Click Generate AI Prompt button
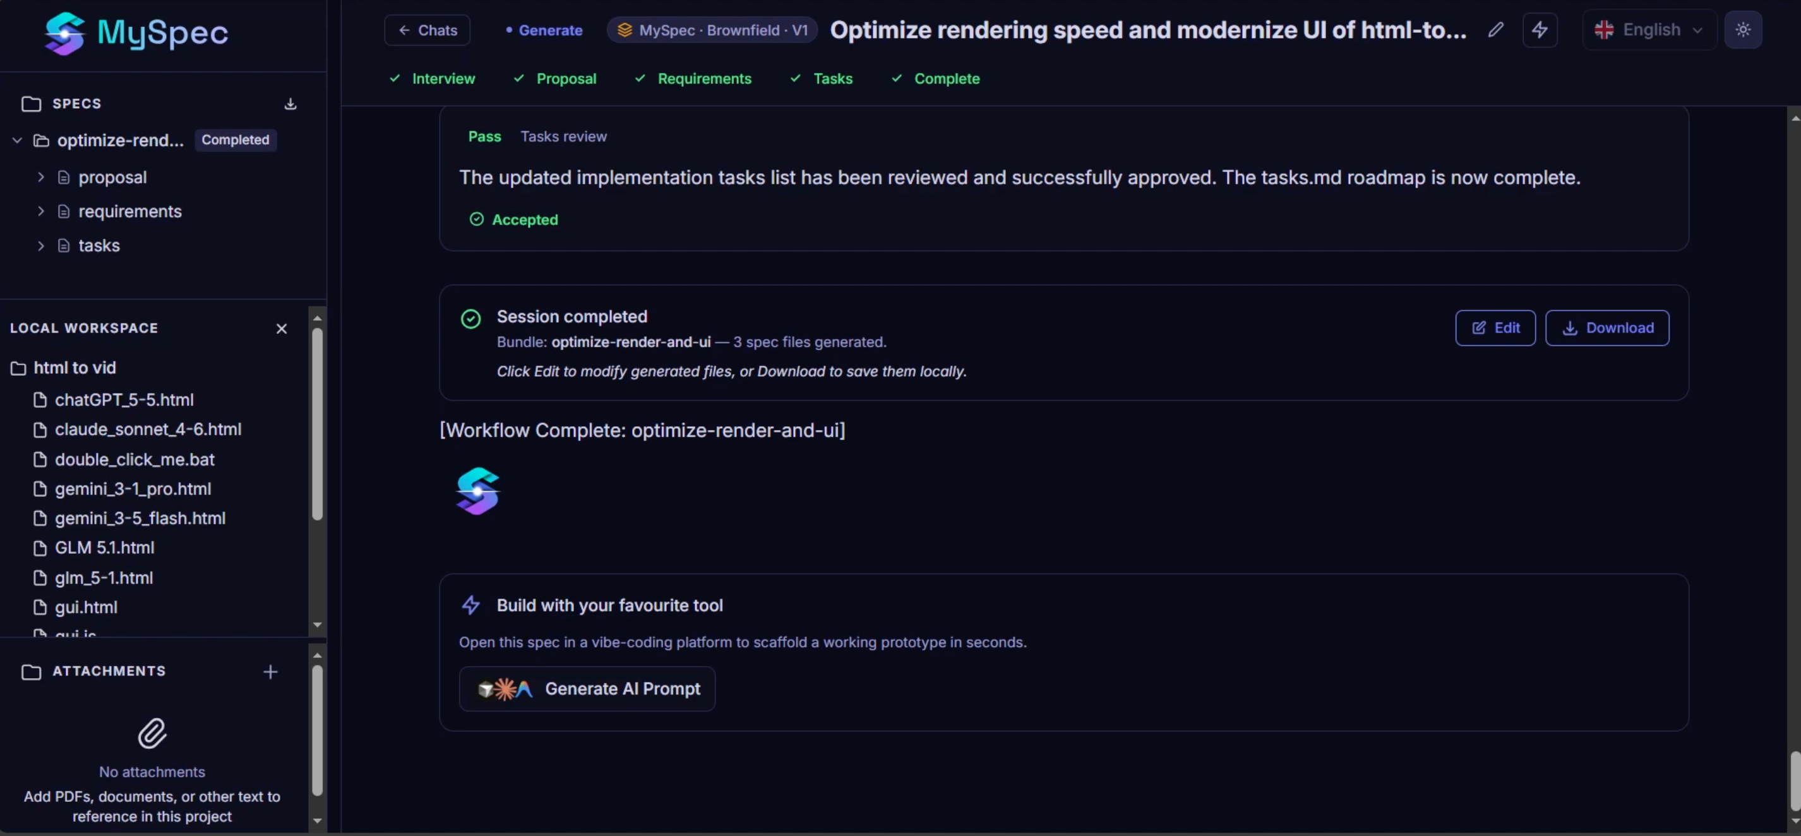This screenshot has width=1801, height=836. coord(587,688)
